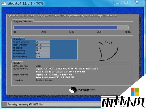Viewport: 146px width, 109px height.
Task: Select the Details panel tab label
Action: [x=17, y=63]
